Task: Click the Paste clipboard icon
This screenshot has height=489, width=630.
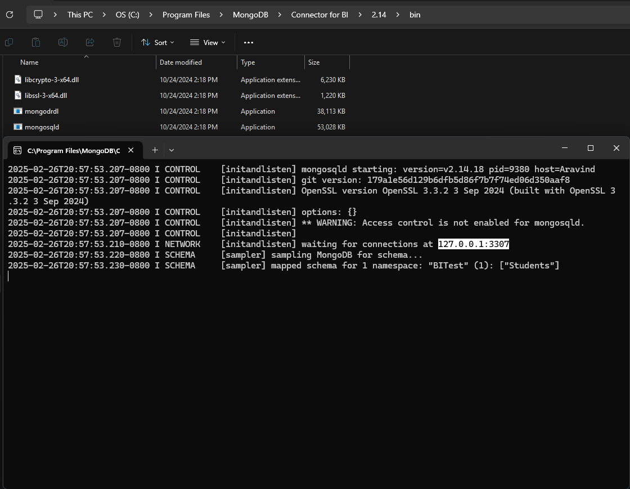Action: pyautogui.click(x=36, y=42)
